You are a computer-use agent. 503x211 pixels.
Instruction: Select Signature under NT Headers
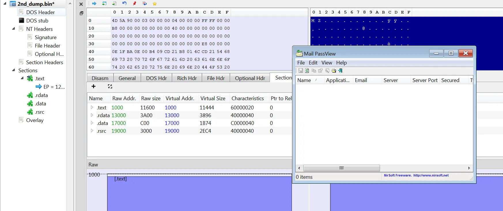coord(46,37)
